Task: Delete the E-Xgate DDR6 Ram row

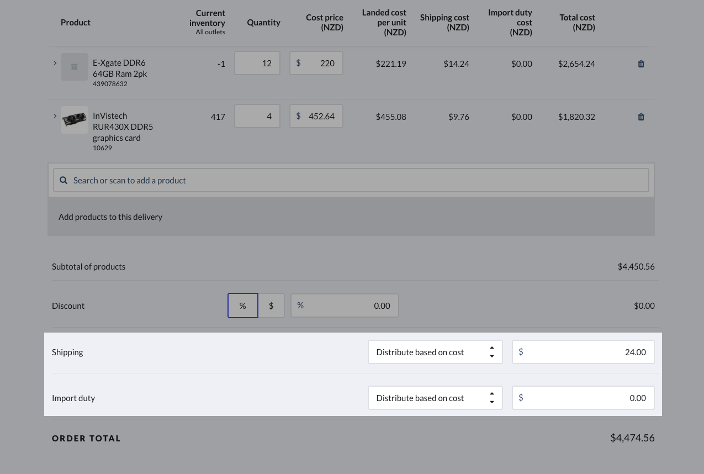Action: coord(641,64)
